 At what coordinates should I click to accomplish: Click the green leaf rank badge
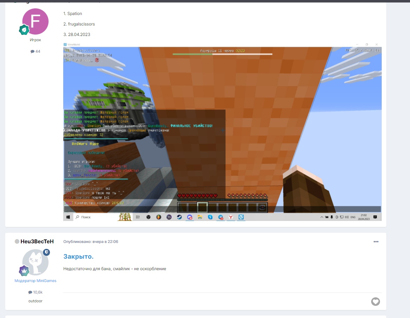pyautogui.click(x=24, y=30)
